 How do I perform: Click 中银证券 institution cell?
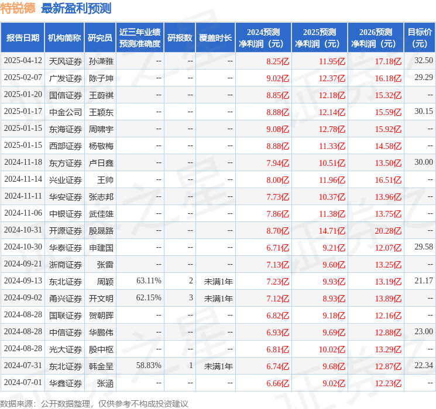[66, 213]
